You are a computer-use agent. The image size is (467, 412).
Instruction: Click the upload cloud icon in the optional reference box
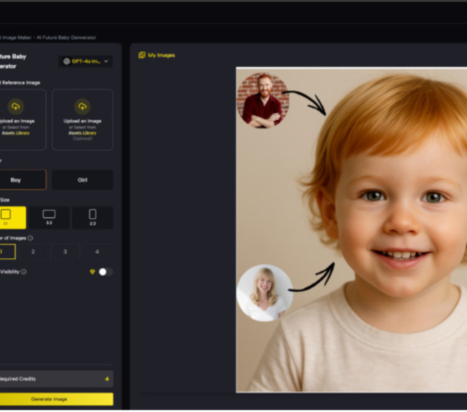tap(82, 106)
